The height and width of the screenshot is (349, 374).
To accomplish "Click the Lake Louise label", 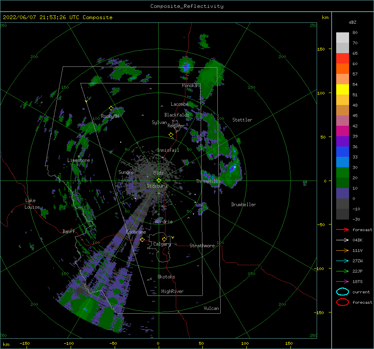I will (x=32, y=204).
